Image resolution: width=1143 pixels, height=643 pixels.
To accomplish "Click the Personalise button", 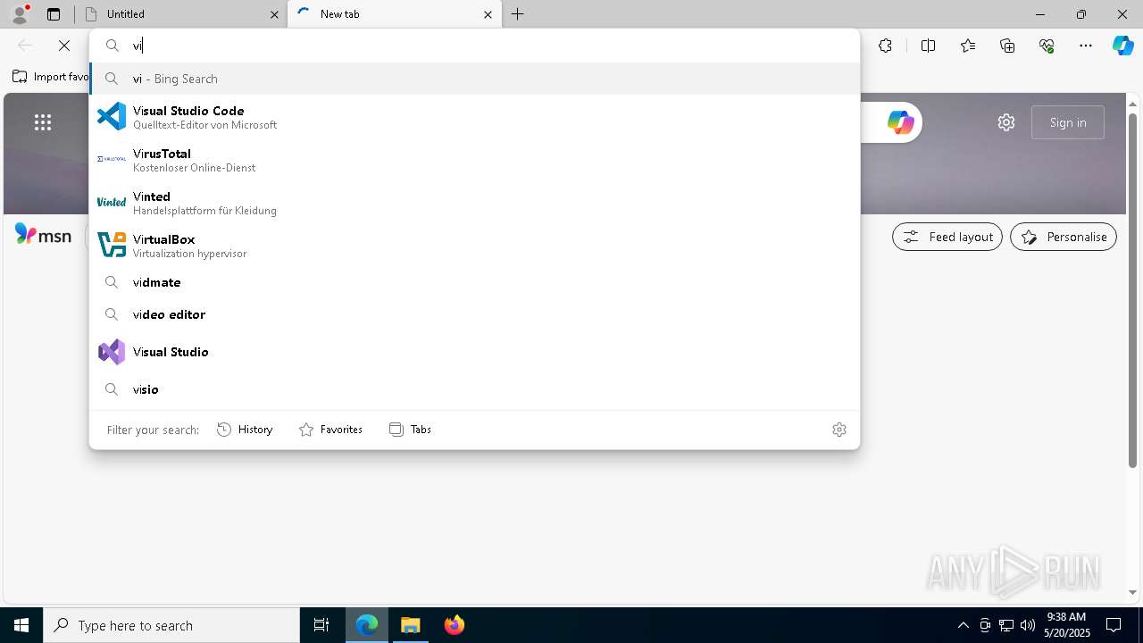I will coord(1064,237).
